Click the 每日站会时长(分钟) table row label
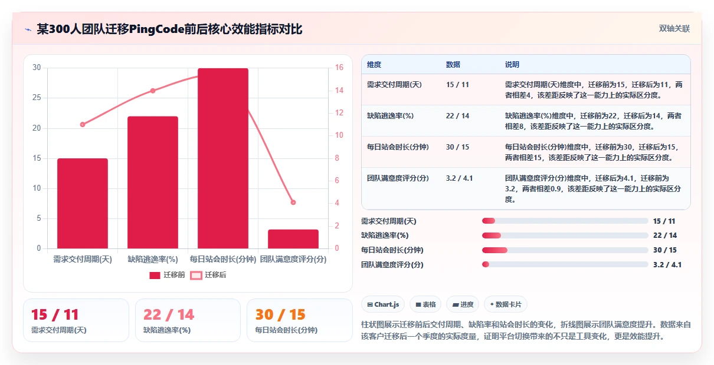The image size is (714, 365). [398, 147]
